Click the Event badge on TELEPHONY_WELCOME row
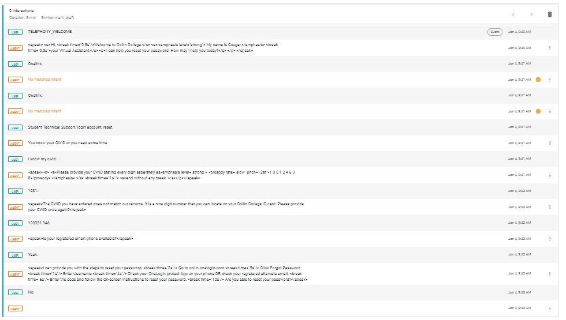The width and height of the screenshot is (566, 320). [495, 32]
